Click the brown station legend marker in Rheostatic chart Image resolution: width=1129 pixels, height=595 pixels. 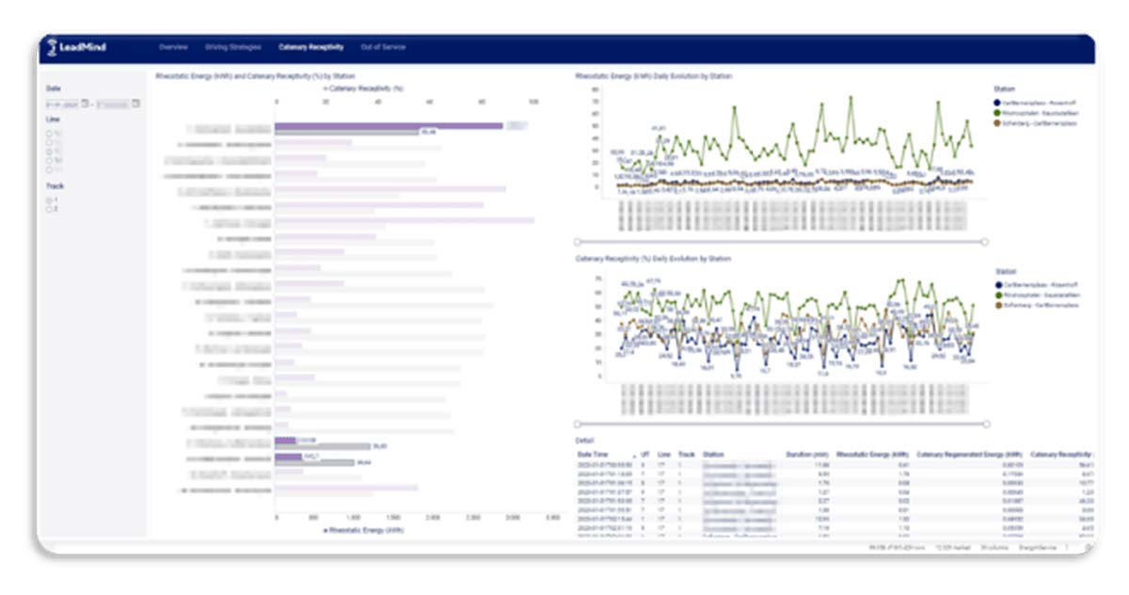[996, 121]
